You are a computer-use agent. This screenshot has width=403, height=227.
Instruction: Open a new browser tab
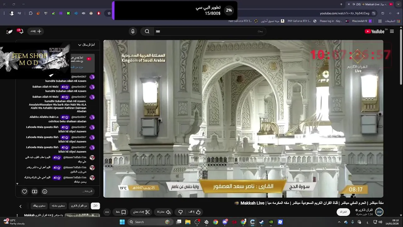pos(341,4)
